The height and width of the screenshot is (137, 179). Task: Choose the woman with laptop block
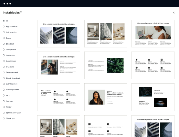pos(153,34)
